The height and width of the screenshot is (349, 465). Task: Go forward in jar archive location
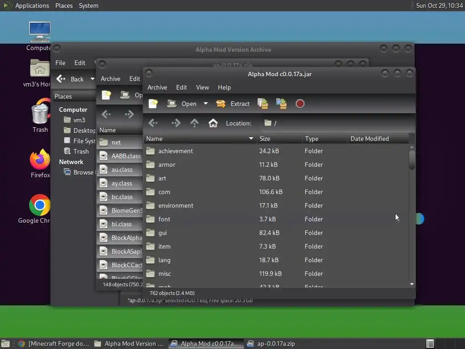pos(176,123)
